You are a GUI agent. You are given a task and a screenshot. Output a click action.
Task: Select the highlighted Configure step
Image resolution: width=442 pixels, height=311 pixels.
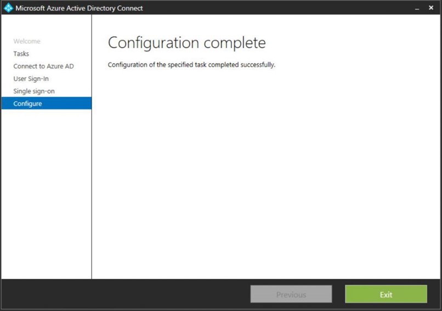coord(46,103)
